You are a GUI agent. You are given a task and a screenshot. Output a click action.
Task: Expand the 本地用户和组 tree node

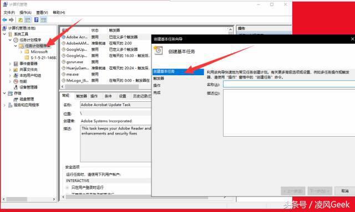[x=10, y=75]
